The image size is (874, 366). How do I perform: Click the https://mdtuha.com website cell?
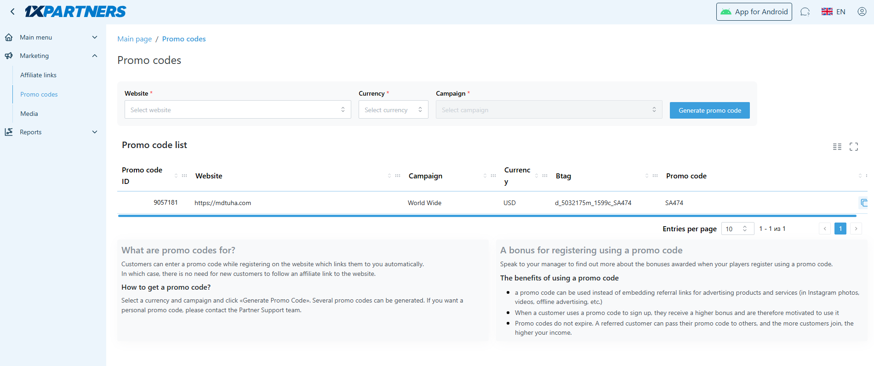tap(223, 203)
